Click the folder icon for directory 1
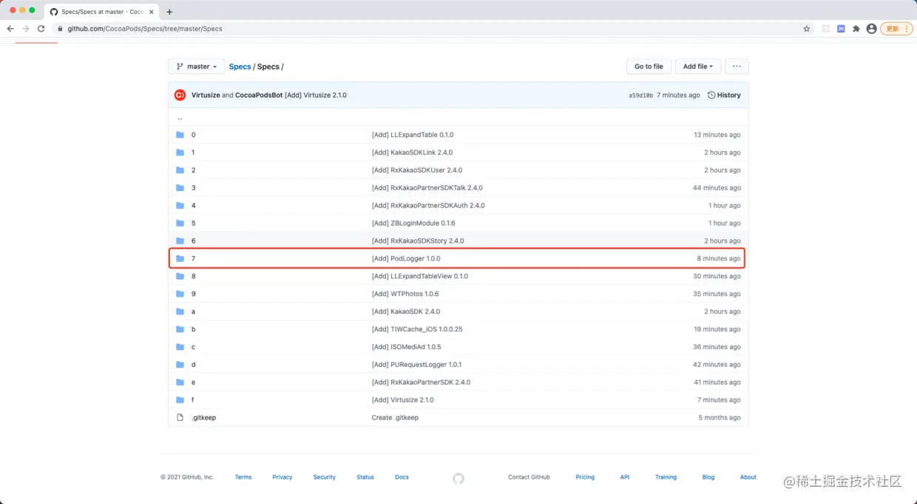Screen dimensions: 917x504 click(x=180, y=152)
